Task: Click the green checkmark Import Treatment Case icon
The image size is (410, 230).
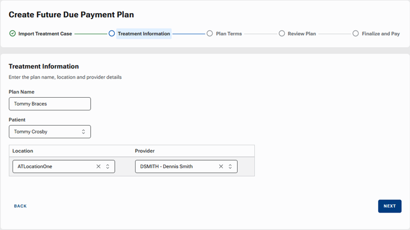Action: 13,34
